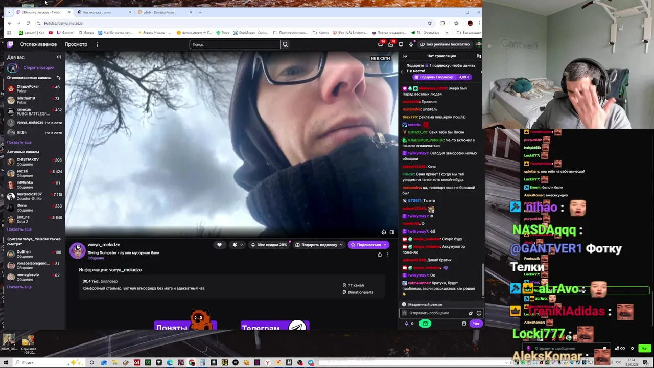Open the browser extensions puzzle icon
The image size is (654, 368).
[x=442, y=23]
